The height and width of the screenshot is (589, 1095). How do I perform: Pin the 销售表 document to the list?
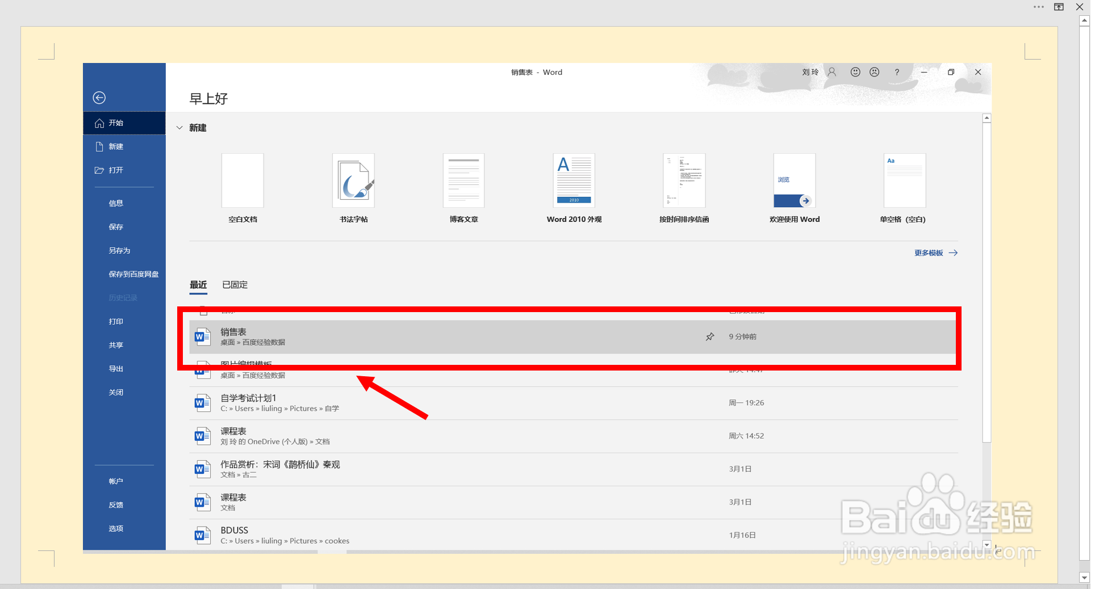point(710,337)
